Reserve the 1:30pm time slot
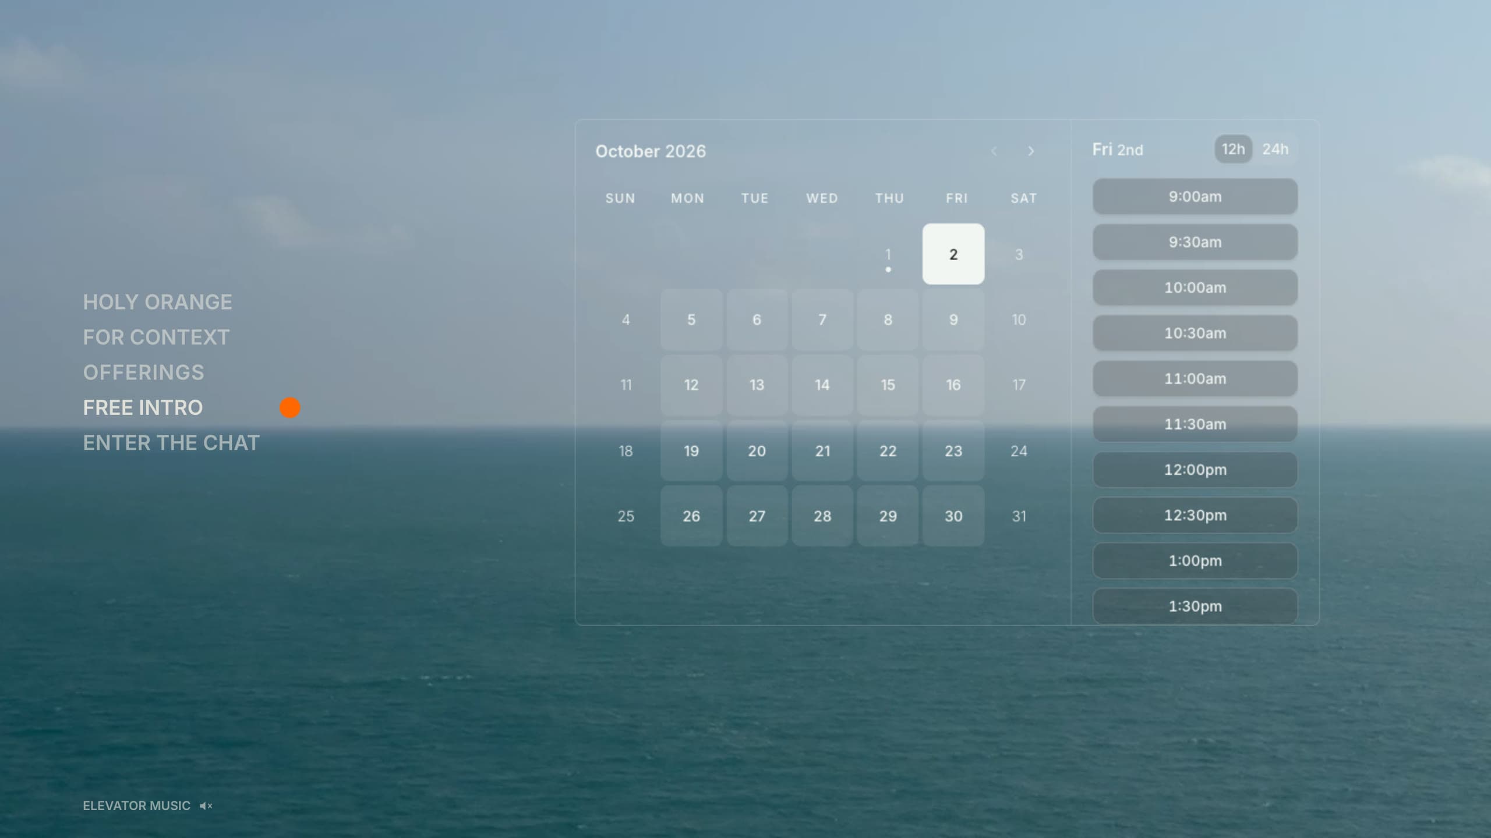The image size is (1491, 838). click(1195, 606)
